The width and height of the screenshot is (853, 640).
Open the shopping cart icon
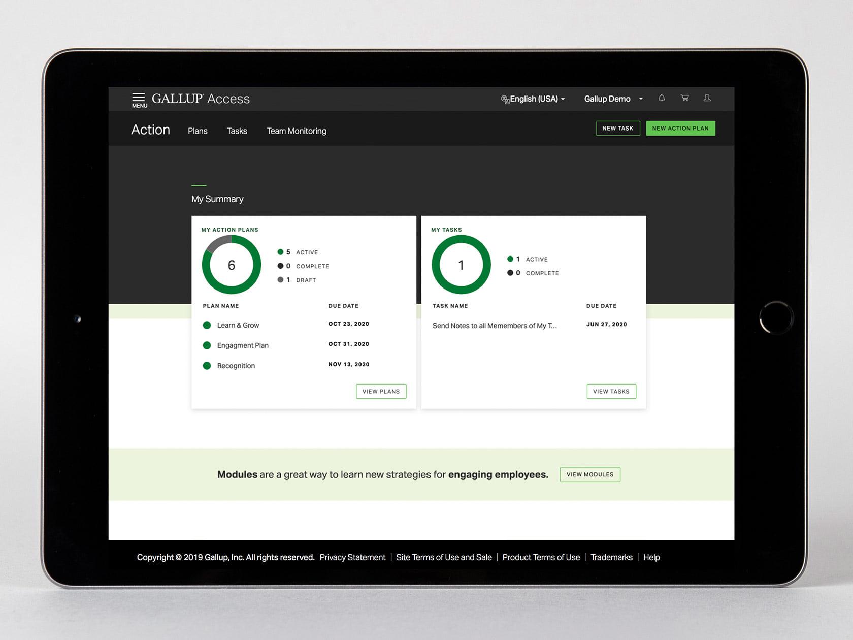(684, 98)
